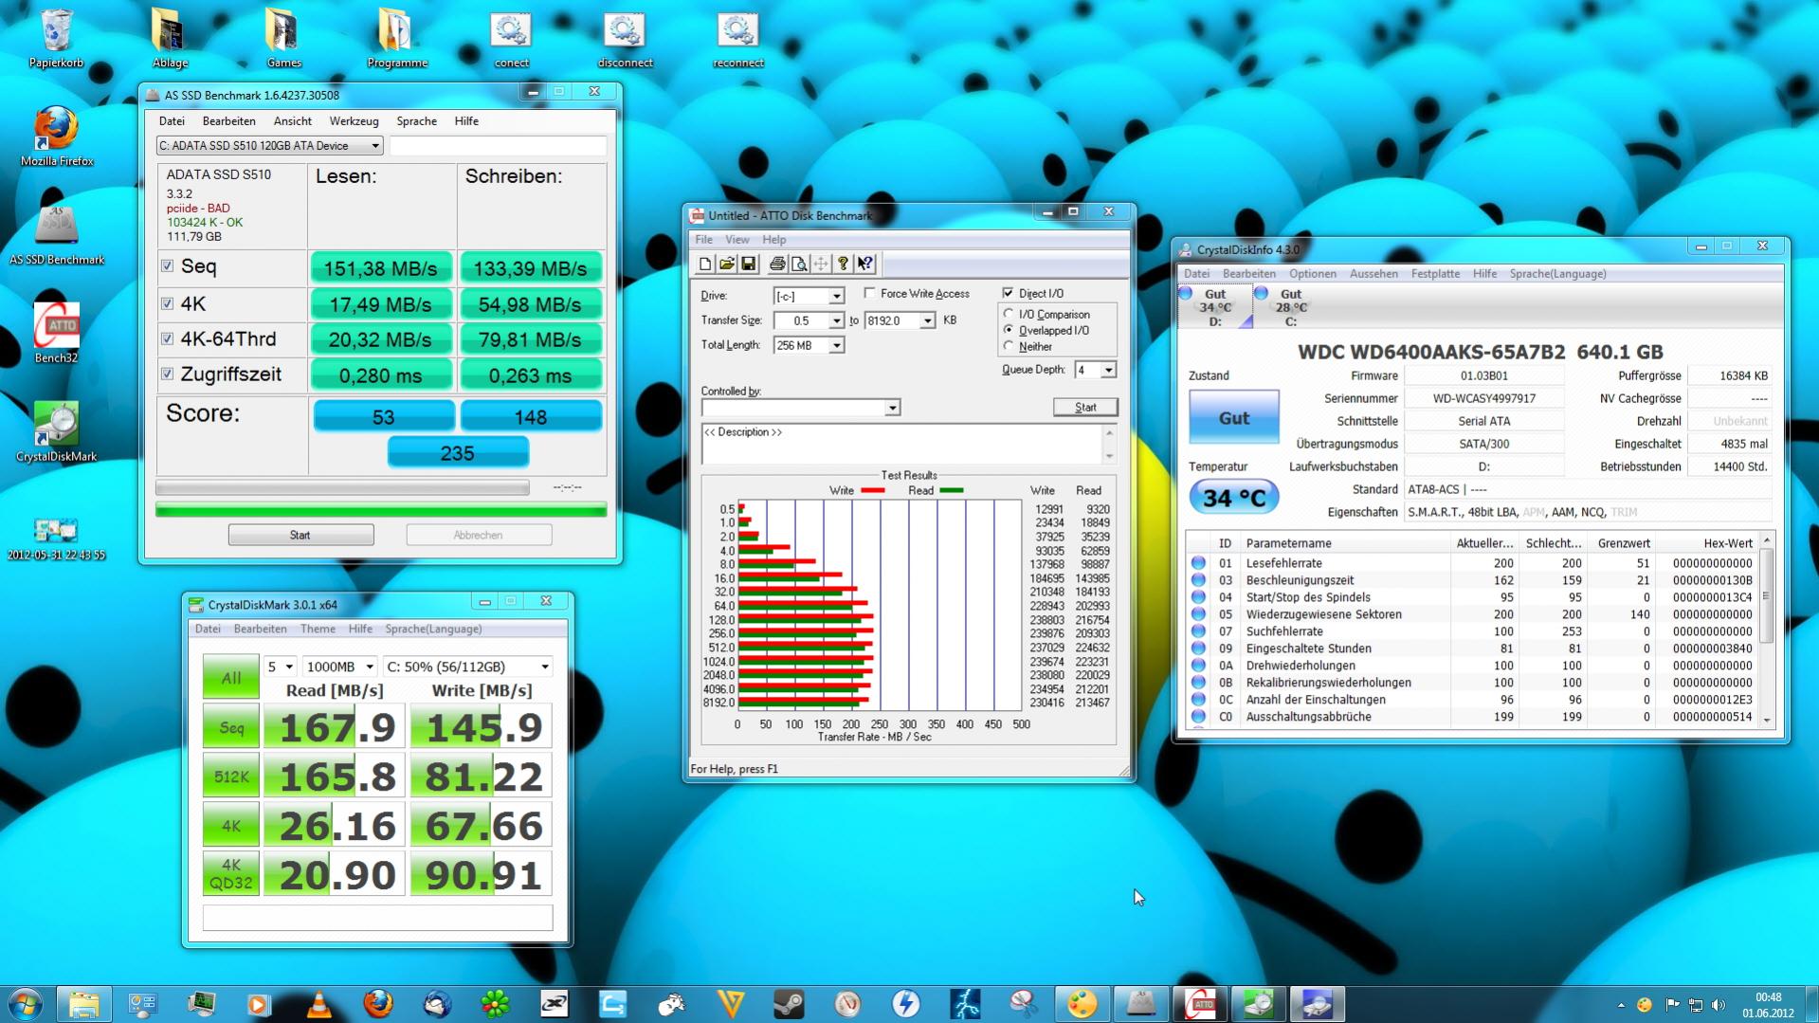The width and height of the screenshot is (1819, 1023).
Task: Select the 2012-05-31 screenshot file on desktop
Action: (x=56, y=539)
